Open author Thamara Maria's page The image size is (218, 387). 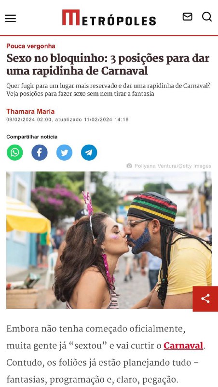[30, 111]
